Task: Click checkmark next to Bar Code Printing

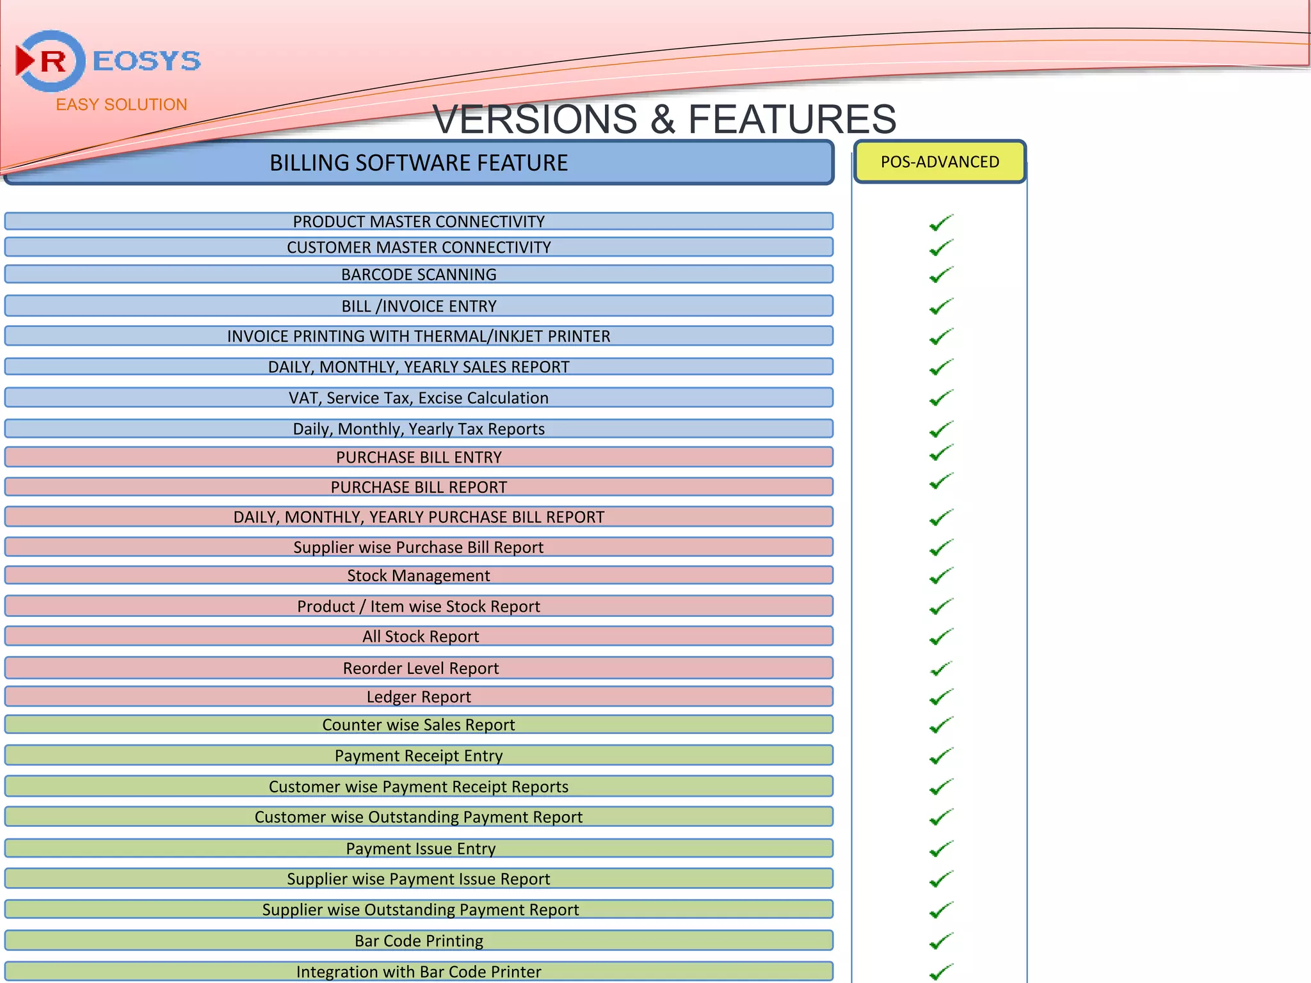Action: [940, 941]
